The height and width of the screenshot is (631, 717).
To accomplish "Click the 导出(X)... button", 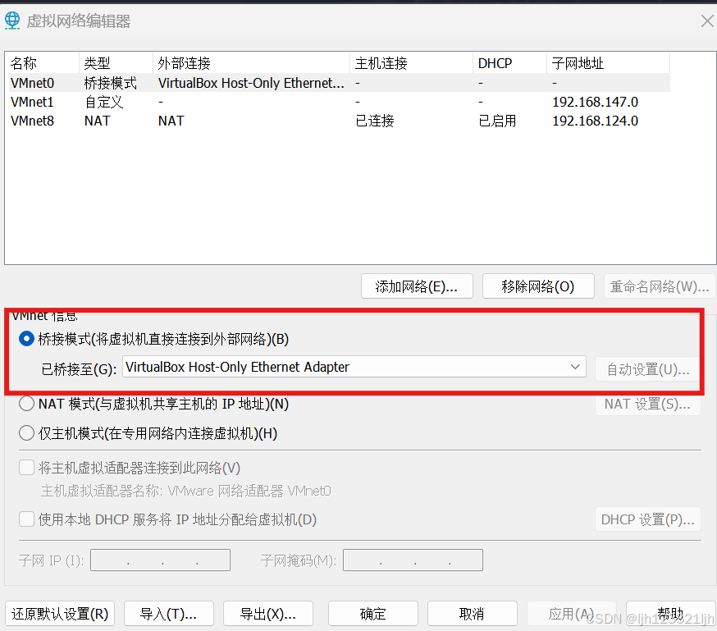I will point(268,614).
